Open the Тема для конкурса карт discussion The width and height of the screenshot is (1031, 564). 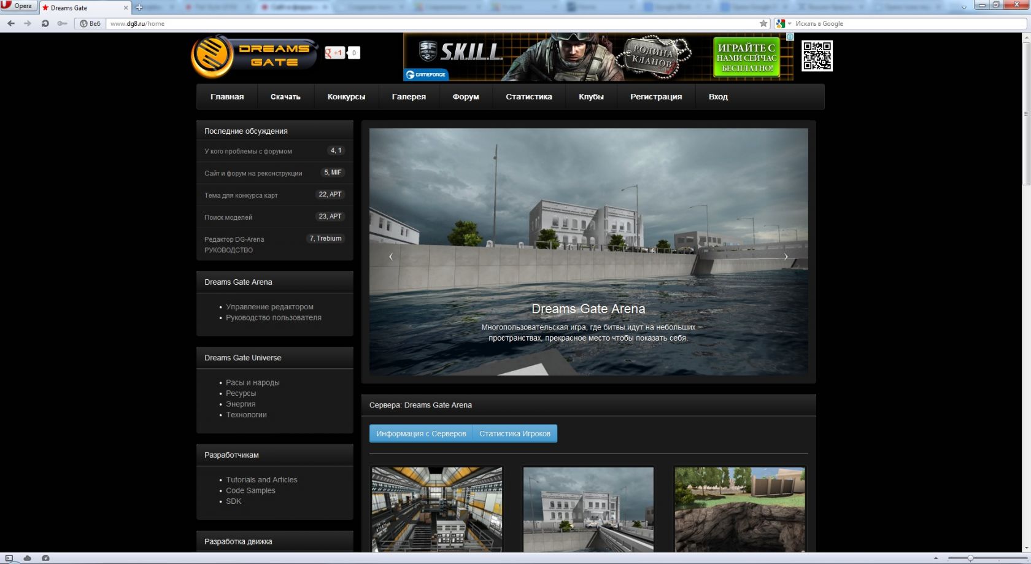point(241,196)
